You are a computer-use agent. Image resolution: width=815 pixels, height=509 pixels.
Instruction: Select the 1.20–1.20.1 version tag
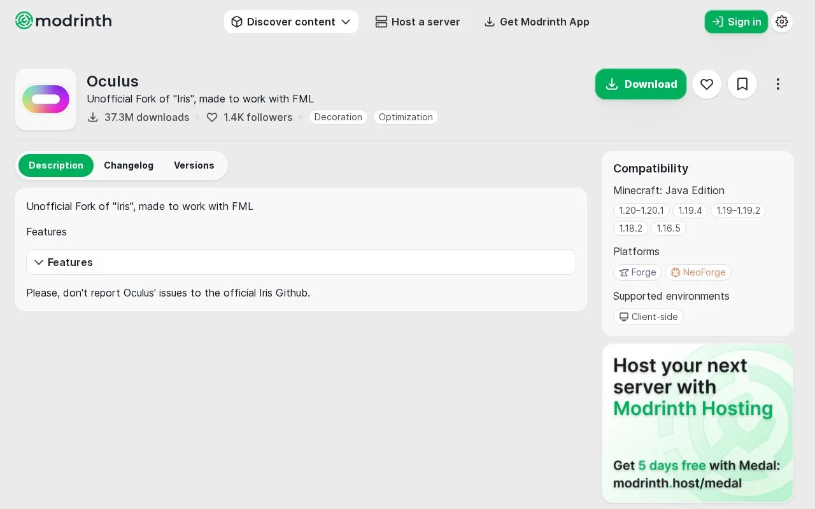641,211
